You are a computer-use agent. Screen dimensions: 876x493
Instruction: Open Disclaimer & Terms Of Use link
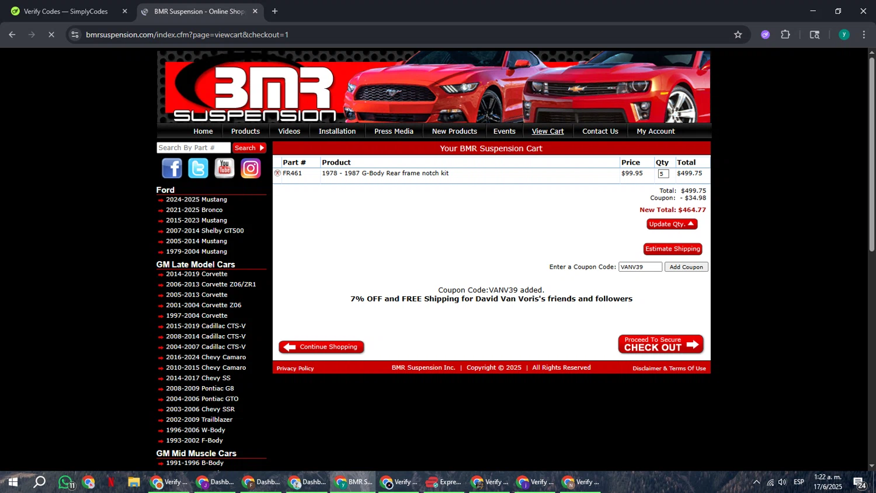coord(669,369)
